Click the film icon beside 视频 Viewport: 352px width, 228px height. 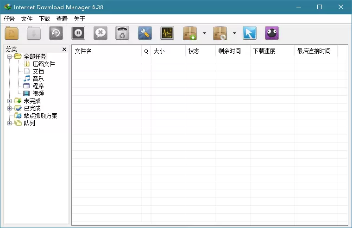pyautogui.click(x=26, y=93)
